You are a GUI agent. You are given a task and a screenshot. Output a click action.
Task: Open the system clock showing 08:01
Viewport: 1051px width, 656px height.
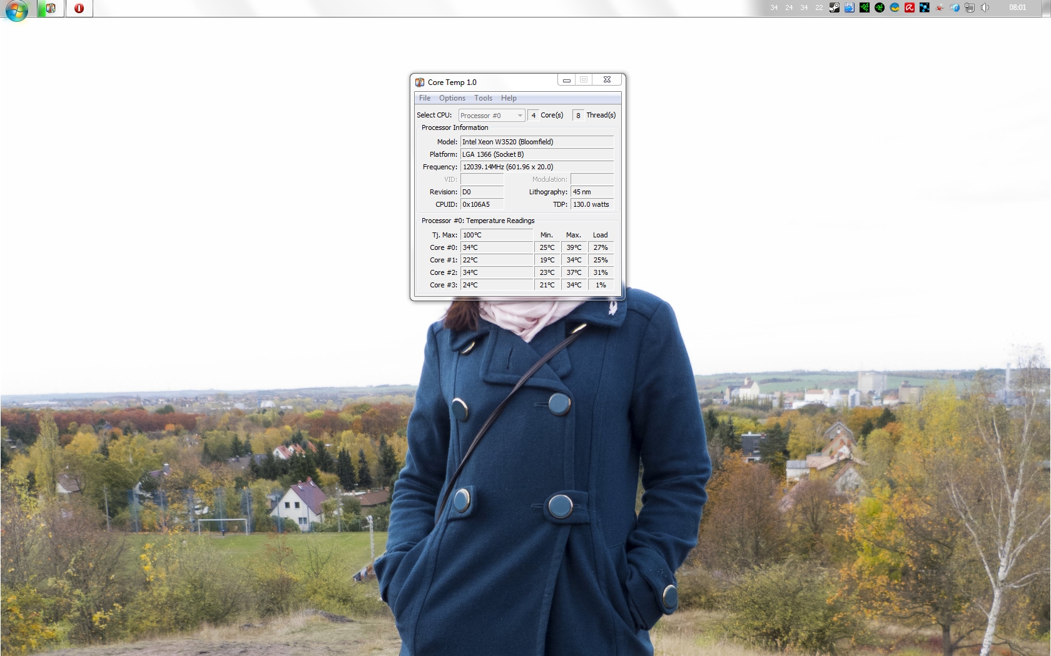(1017, 7)
